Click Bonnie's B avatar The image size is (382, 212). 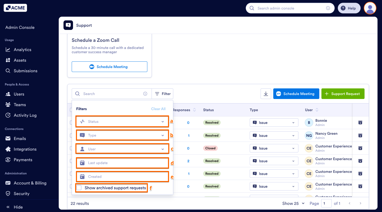pyautogui.click(x=309, y=123)
